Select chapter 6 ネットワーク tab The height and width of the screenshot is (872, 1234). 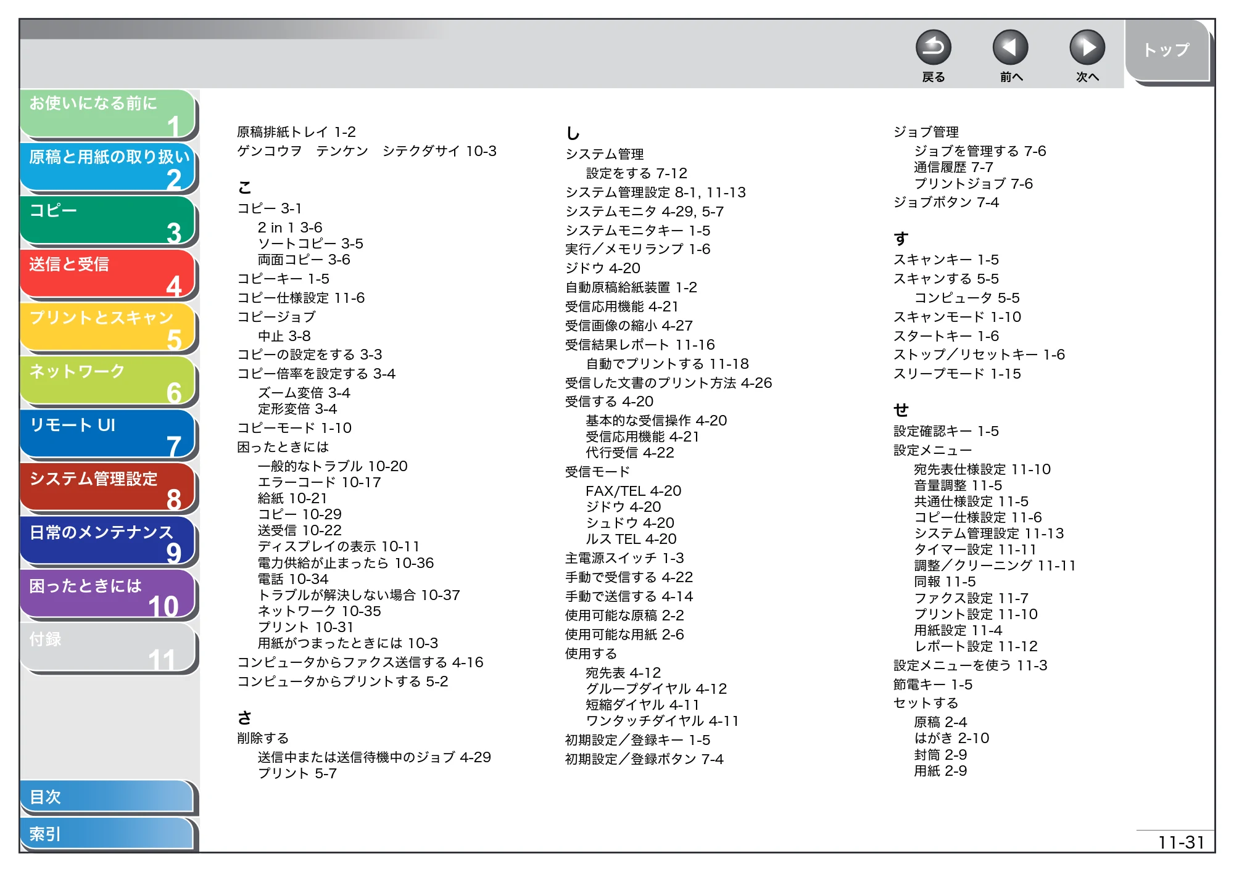(108, 382)
